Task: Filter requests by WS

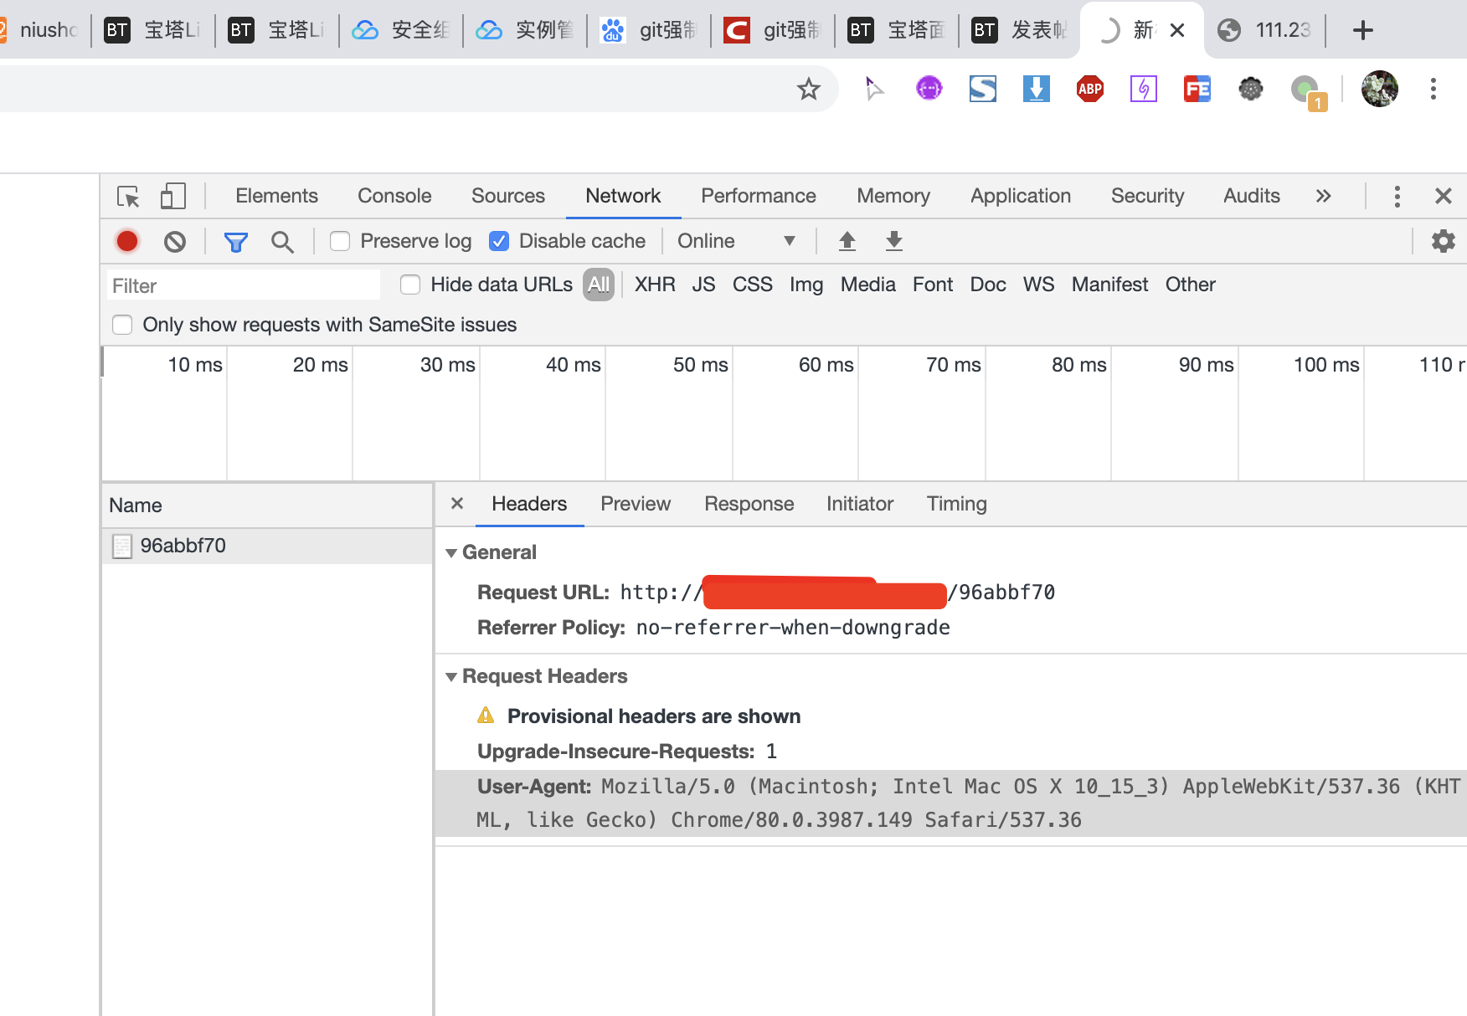Action: tap(1038, 285)
